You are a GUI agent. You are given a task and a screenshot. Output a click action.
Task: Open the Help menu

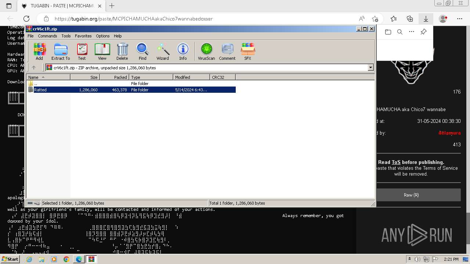tap(117, 36)
